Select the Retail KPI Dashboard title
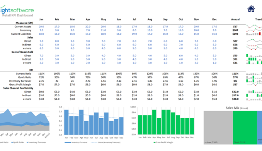 point(17,15)
